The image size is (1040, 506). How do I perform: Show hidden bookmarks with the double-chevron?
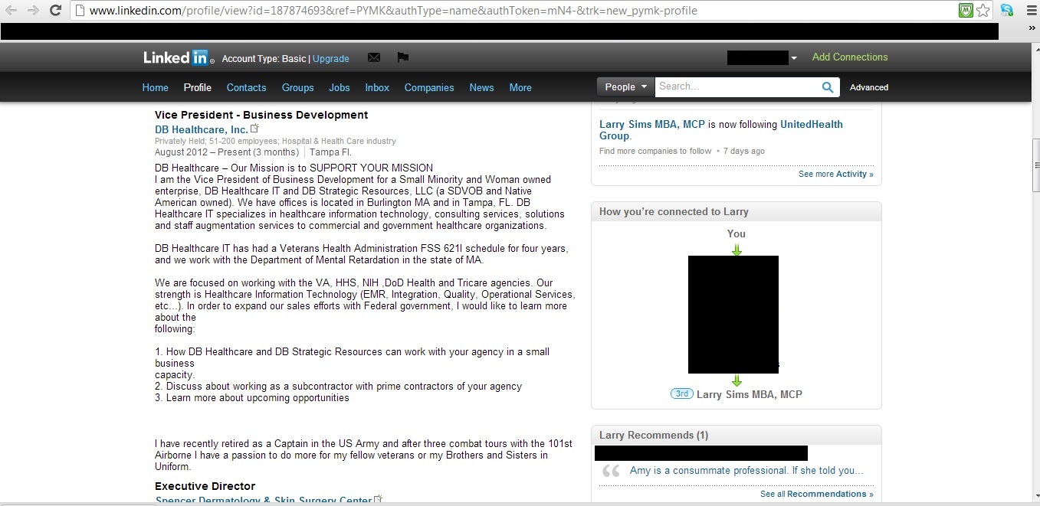coord(1032,29)
